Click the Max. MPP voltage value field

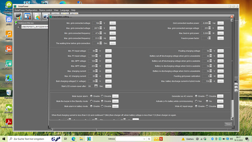coord(92,66)
